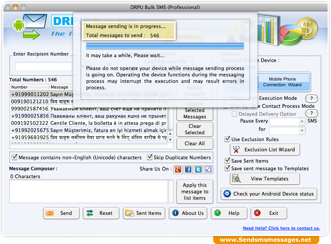Enable Delayed Delivery Option checkbox
331x244 pixels.
point(234,114)
